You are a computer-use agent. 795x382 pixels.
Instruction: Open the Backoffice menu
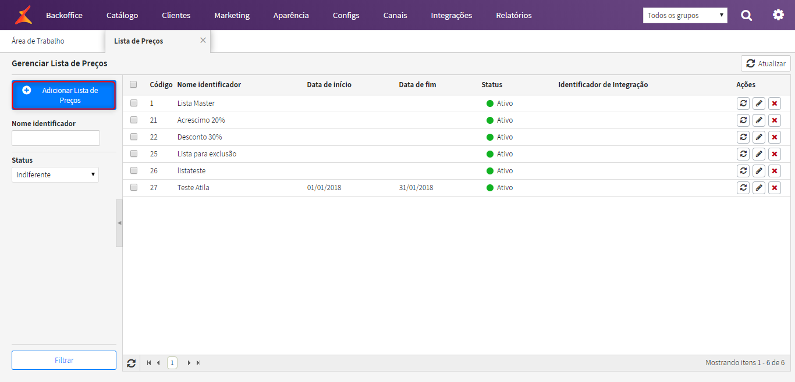[x=64, y=15]
